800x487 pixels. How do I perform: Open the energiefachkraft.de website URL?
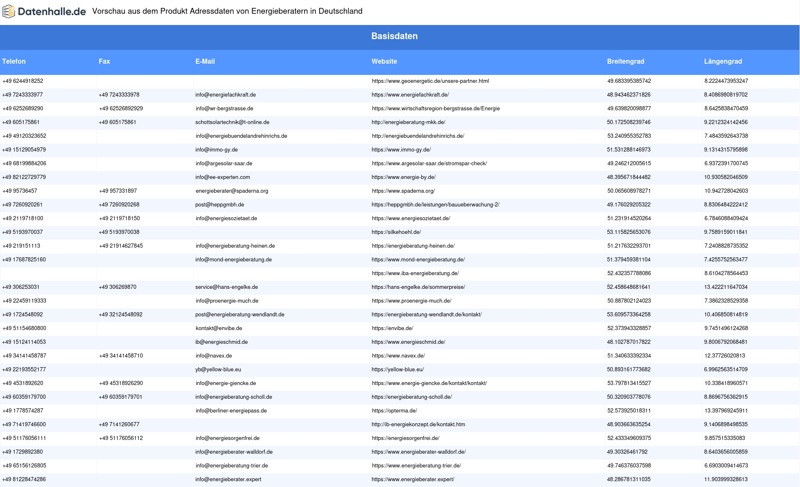pos(410,95)
